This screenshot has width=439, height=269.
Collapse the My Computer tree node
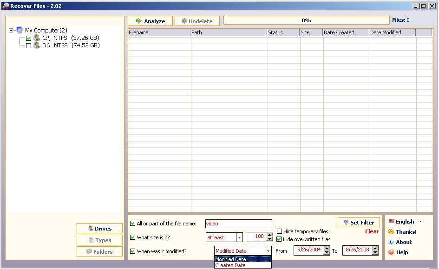[x=11, y=30]
